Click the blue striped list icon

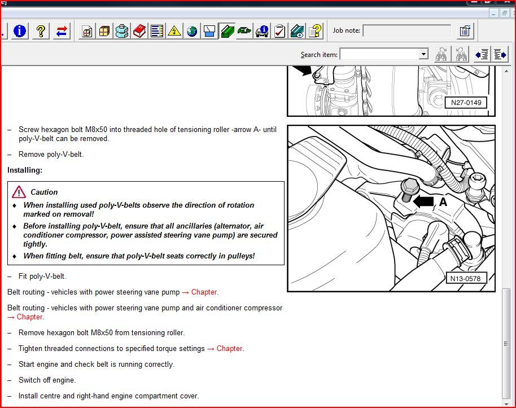tap(156, 31)
